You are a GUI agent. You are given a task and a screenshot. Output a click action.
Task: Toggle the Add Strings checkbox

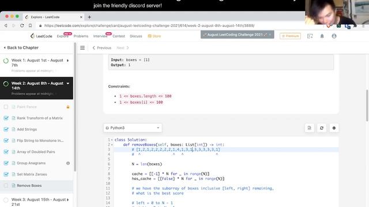click(x=6, y=129)
